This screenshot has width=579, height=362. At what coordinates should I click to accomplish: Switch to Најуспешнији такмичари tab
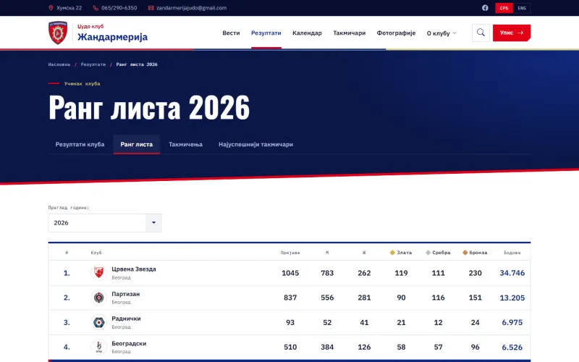[256, 144]
